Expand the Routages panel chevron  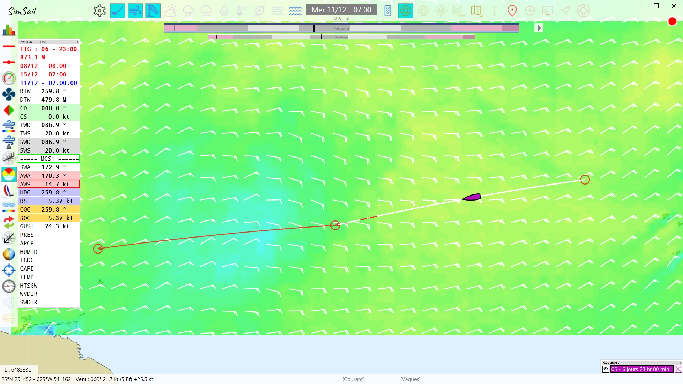tap(680, 362)
